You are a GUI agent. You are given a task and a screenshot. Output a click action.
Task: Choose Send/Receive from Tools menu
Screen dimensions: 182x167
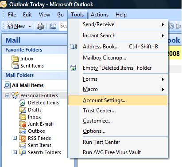click(x=118, y=24)
